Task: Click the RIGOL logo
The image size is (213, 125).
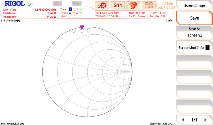Action: [x=15, y=4]
